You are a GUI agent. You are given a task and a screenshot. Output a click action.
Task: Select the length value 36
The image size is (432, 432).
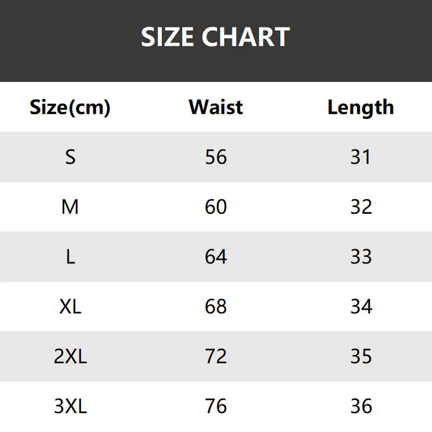coord(361,406)
